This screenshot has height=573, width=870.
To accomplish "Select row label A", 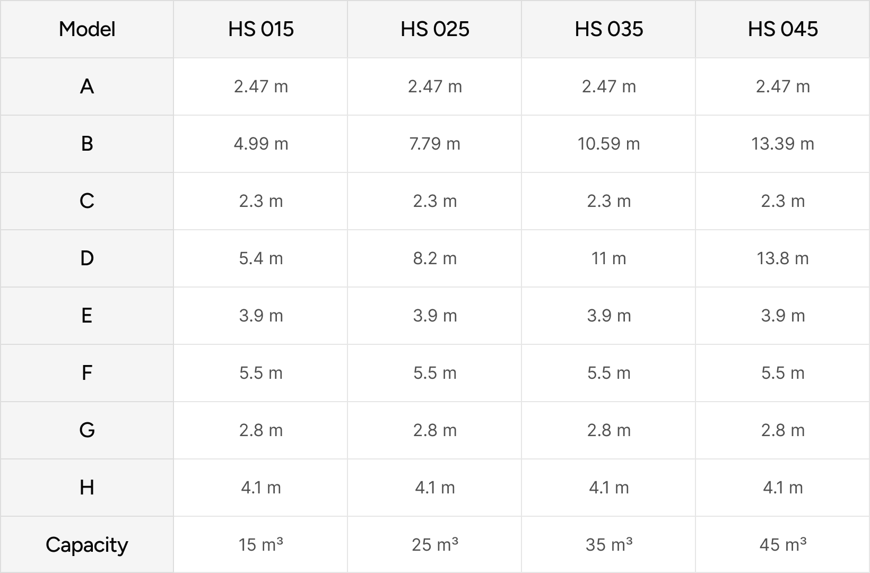I will pyautogui.click(x=87, y=86).
